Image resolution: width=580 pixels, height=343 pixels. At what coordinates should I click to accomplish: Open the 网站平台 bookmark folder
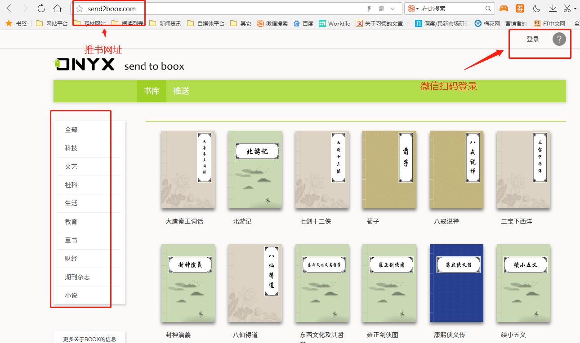(52, 23)
